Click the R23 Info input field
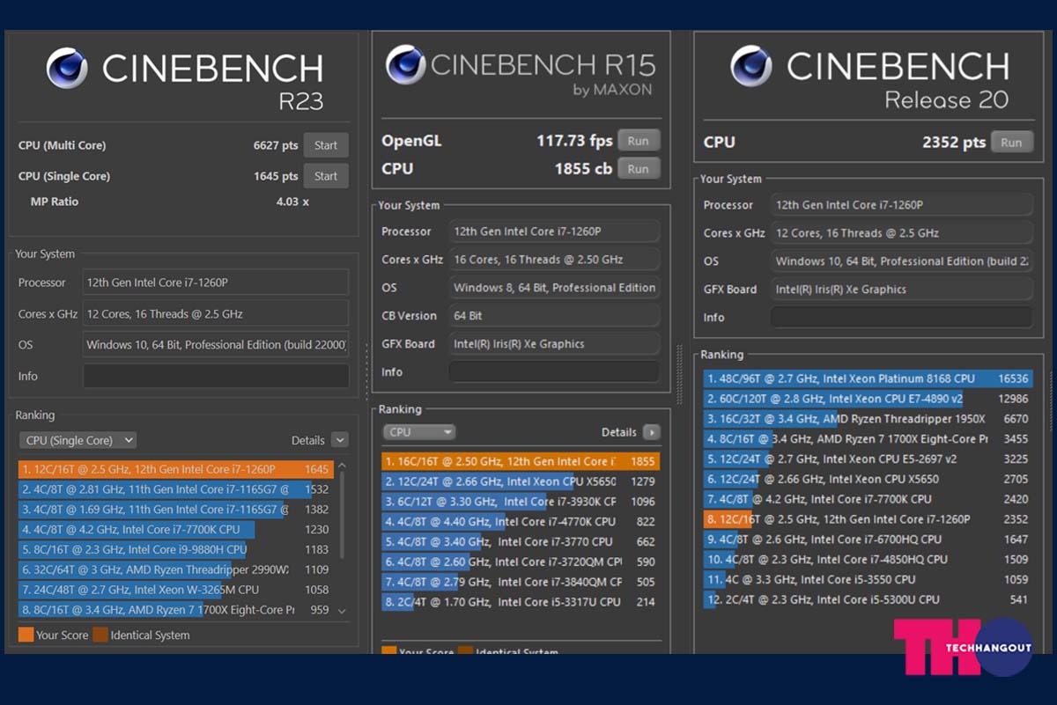 click(216, 376)
